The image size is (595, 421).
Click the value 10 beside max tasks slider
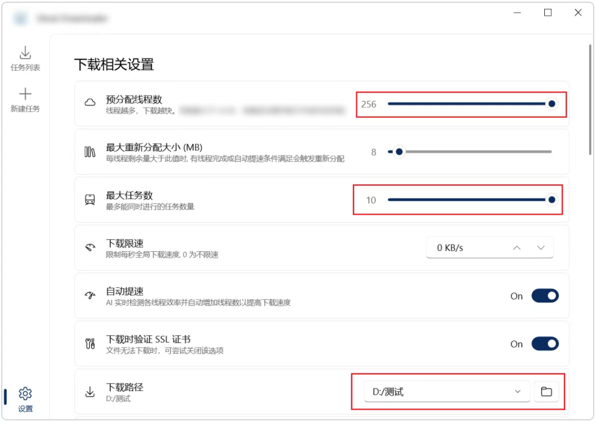(x=371, y=200)
